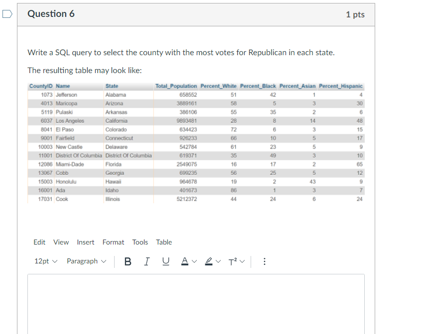The height and width of the screenshot is (334, 428).
Task: Click the CountyID value 1073
Action: (47, 95)
